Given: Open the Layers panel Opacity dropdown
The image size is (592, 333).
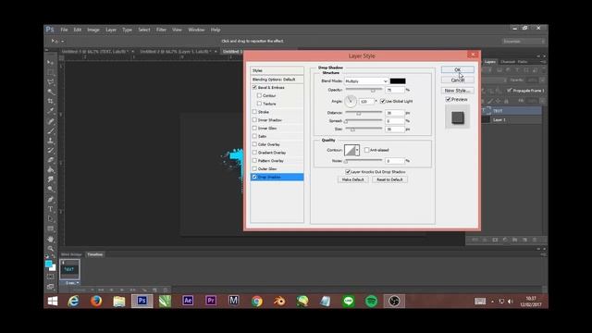Looking at the screenshot, I should click(x=542, y=80).
